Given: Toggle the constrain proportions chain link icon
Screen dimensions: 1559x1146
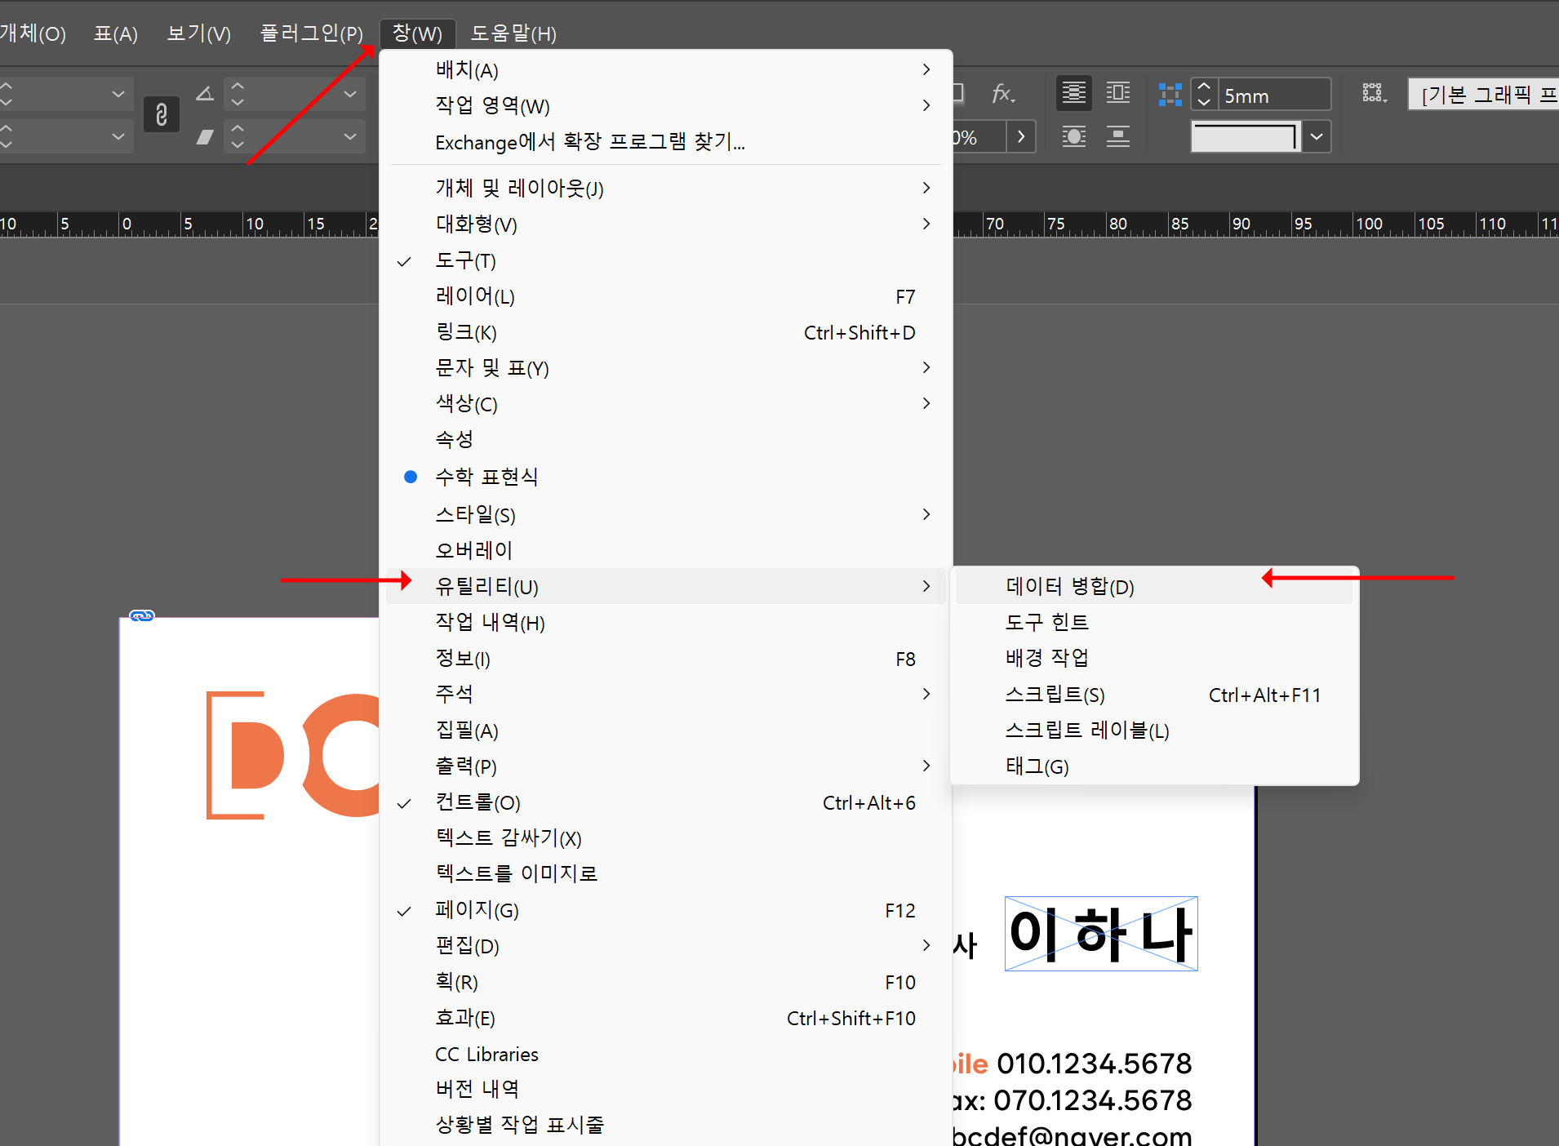Looking at the screenshot, I should [161, 114].
